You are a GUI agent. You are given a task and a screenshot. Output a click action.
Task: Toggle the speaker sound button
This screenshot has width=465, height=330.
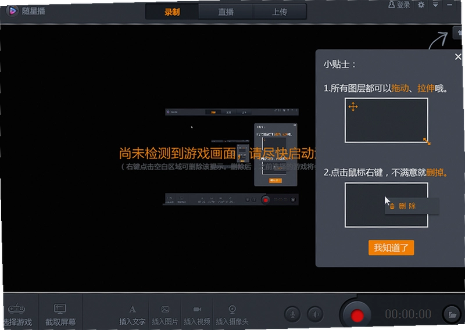coord(315,314)
